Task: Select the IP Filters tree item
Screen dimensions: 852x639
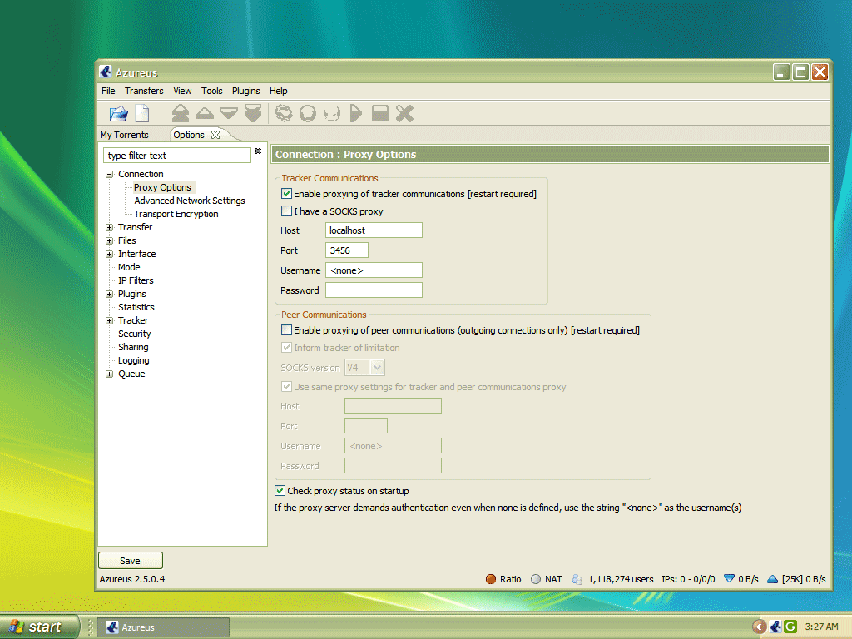Action: pyautogui.click(x=136, y=280)
